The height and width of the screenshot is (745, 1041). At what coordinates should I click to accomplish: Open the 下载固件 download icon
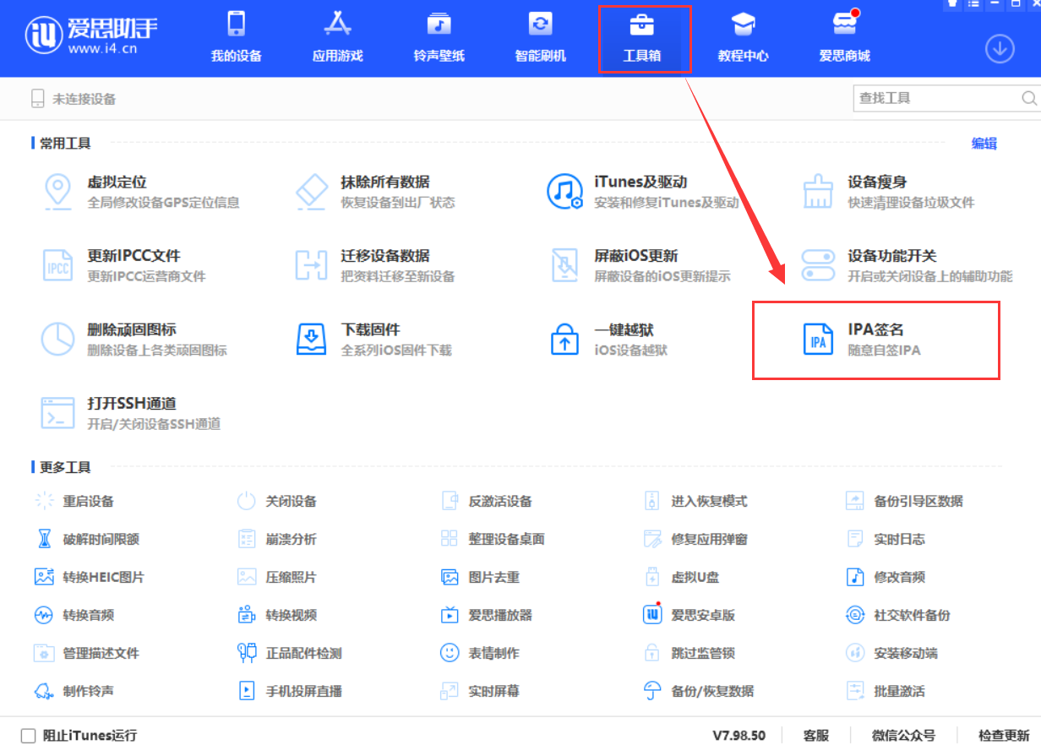(x=311, y=339)
